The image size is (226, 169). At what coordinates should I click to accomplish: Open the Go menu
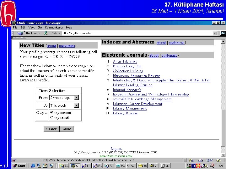[40, 28]
